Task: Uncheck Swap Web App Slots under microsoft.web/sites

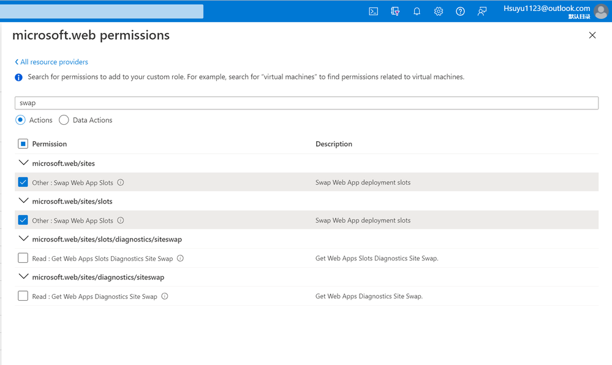Action: pos(23,182)
